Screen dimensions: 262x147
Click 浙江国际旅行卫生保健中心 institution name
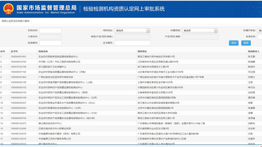(x=52, y=67)
